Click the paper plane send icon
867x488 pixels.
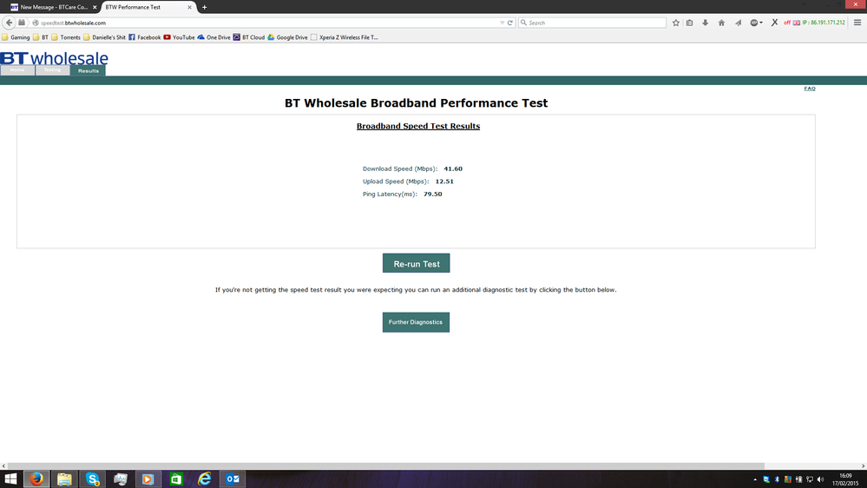pyautogui.click(x=738, y=23)
